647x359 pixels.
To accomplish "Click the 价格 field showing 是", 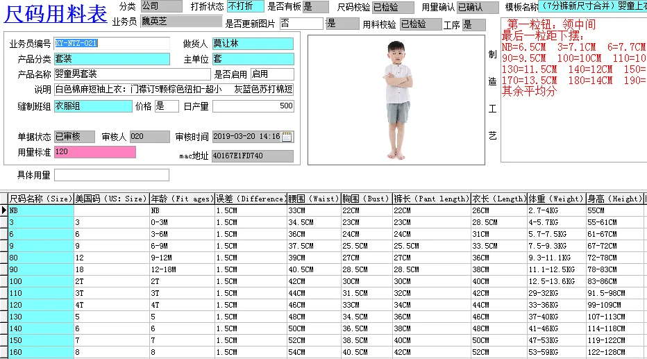I will (167, 106).
